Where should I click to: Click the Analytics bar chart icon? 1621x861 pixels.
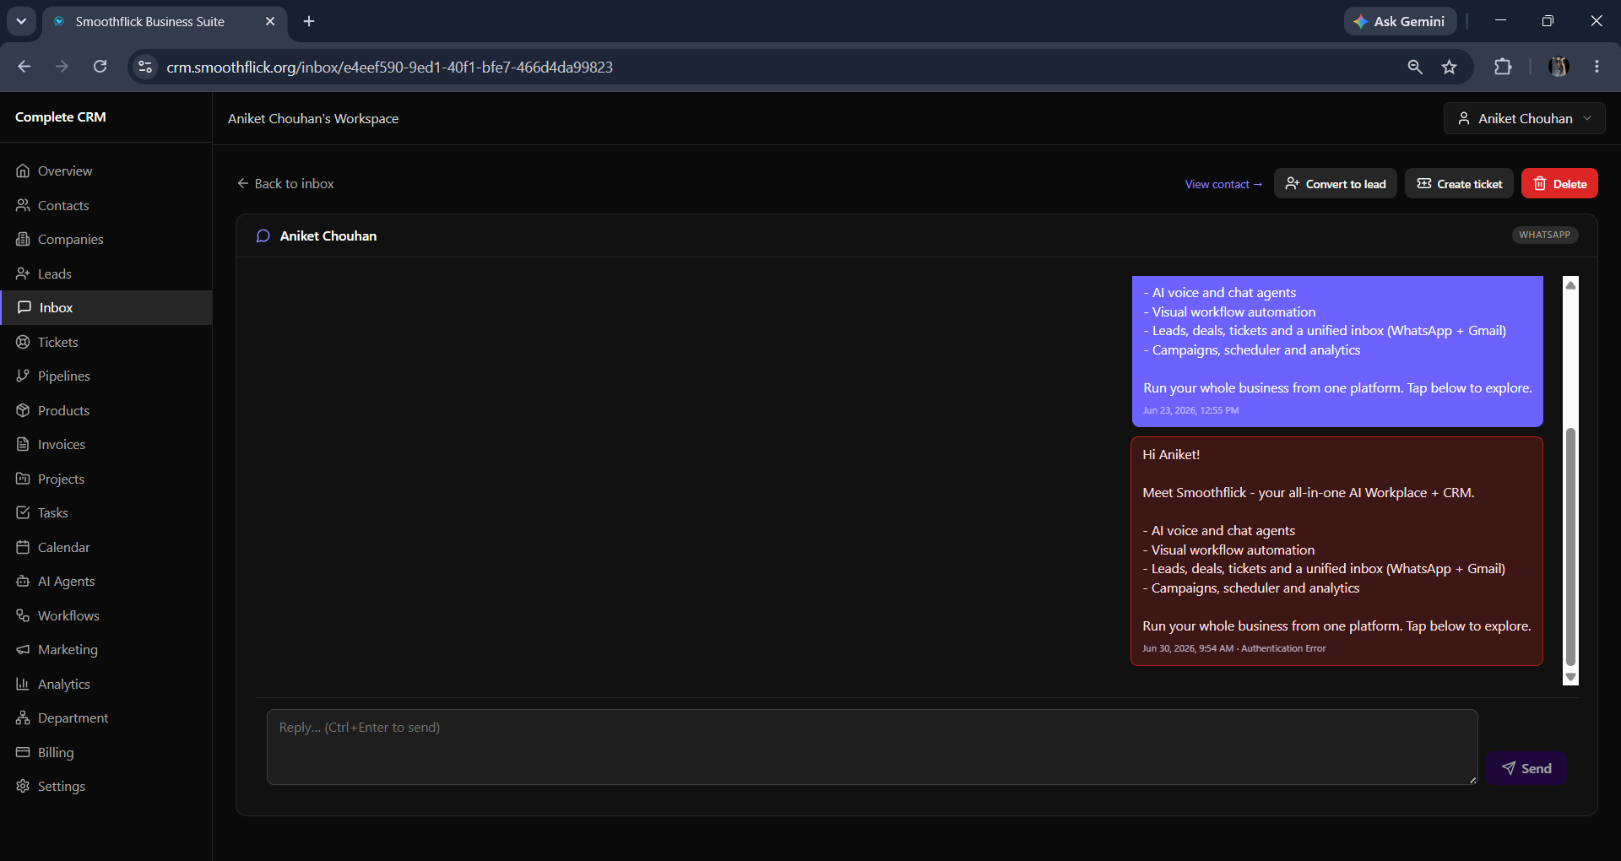(x=23, y=684)
